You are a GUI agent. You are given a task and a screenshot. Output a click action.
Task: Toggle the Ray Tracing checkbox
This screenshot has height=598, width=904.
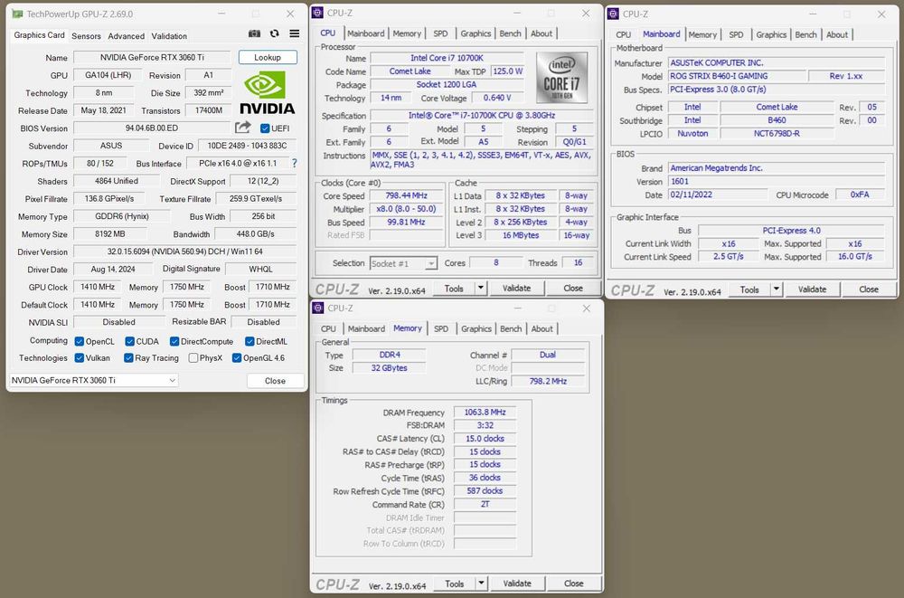(x=128, y=358)
